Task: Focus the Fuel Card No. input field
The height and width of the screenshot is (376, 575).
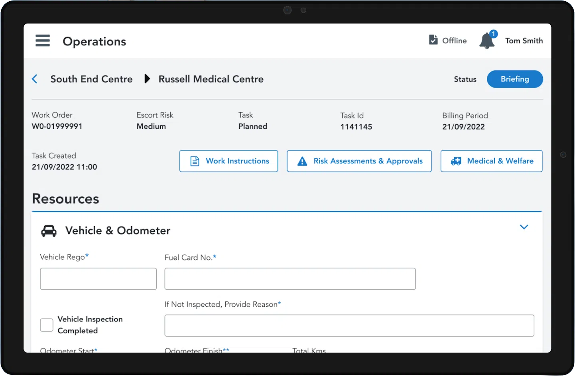Action: pos(290,279)
